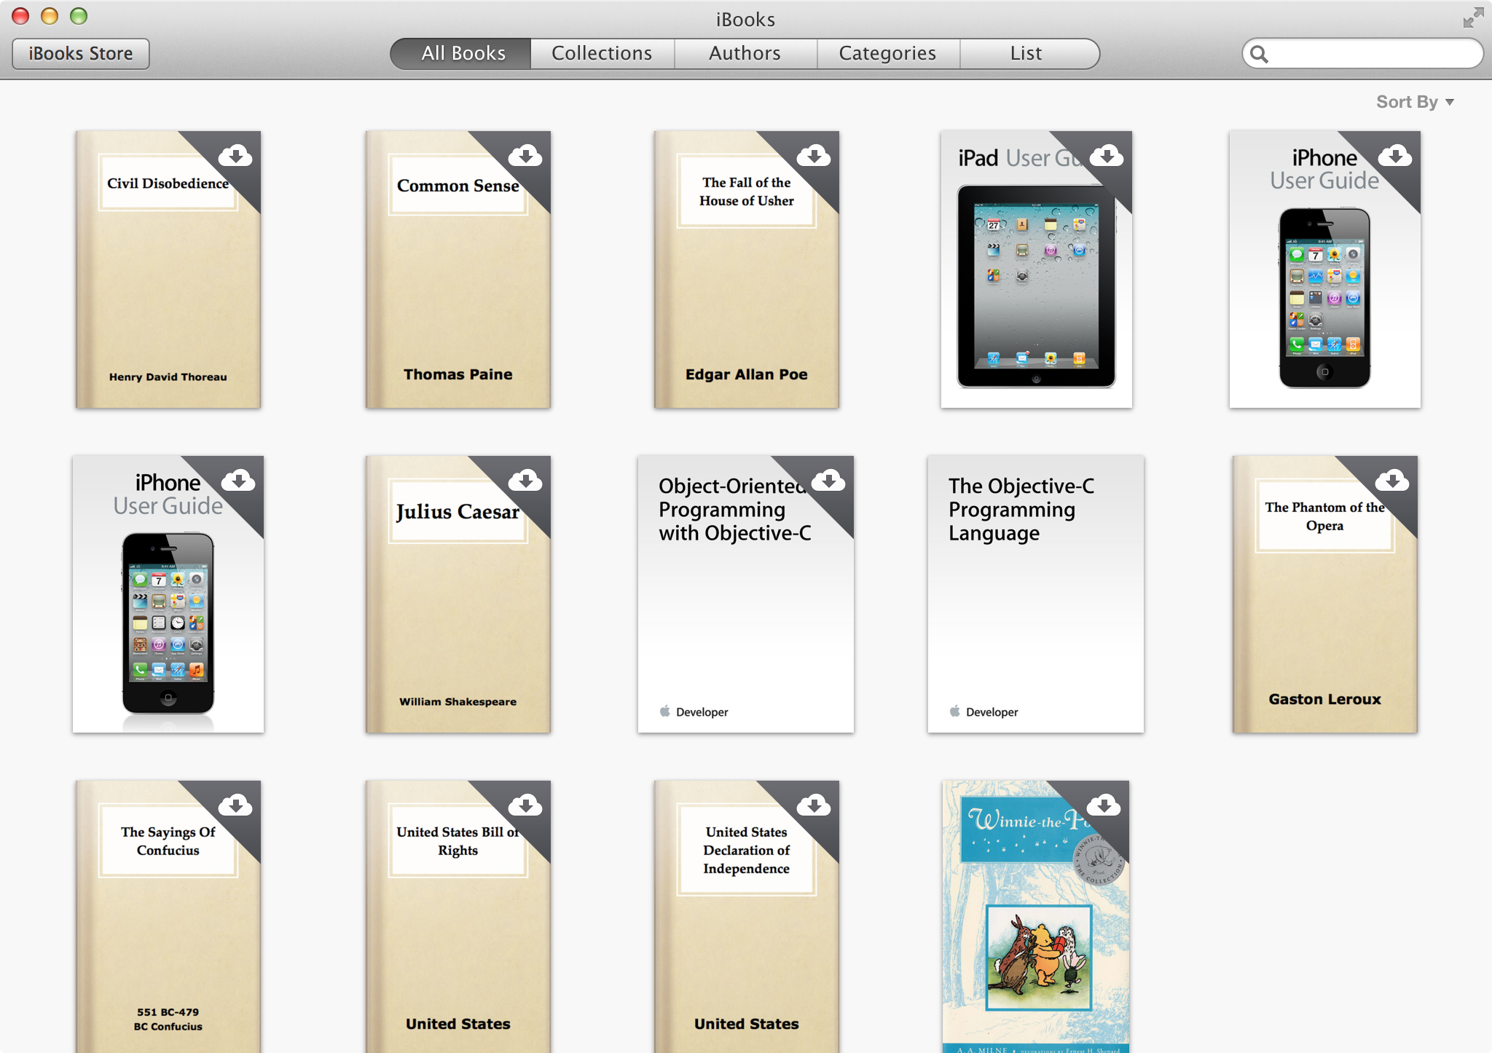
Task: Click author name Edgar Allan Poe
Action: point(747,374)
